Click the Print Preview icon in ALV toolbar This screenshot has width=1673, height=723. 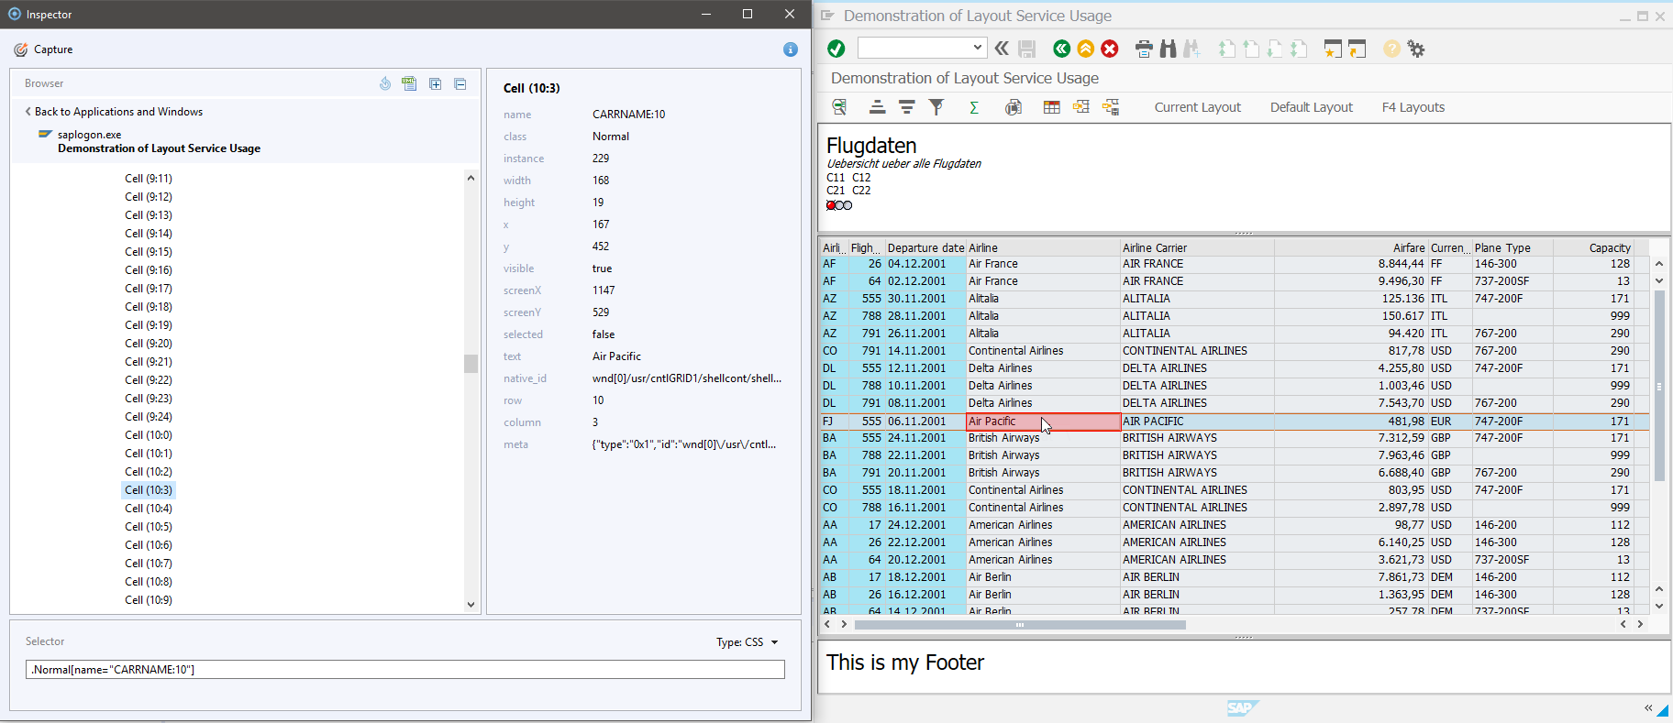click(x=1014, y=107)
